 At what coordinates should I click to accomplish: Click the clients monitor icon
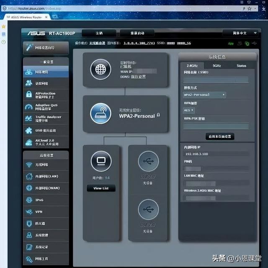click(x=101, y=161)
